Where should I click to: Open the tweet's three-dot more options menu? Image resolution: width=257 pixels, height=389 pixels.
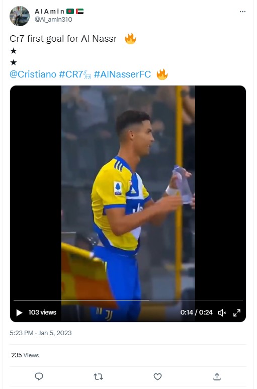[x=242, y=12]
